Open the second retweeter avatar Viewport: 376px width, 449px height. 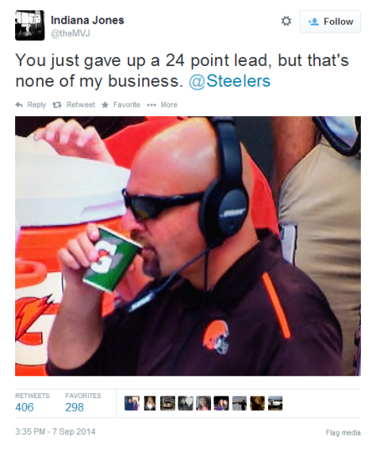(150, 403)
